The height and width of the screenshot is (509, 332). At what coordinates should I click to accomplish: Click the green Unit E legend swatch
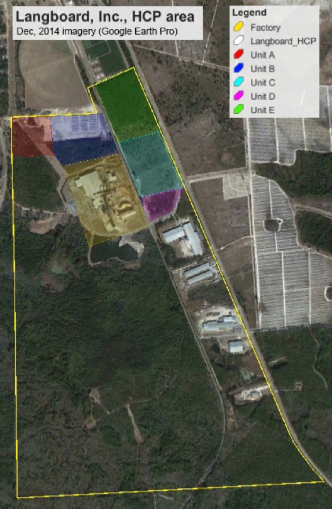point(238,110)
